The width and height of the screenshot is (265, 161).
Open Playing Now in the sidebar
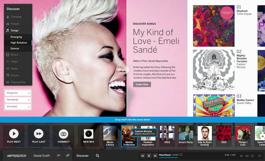click(x=18, y=82)
